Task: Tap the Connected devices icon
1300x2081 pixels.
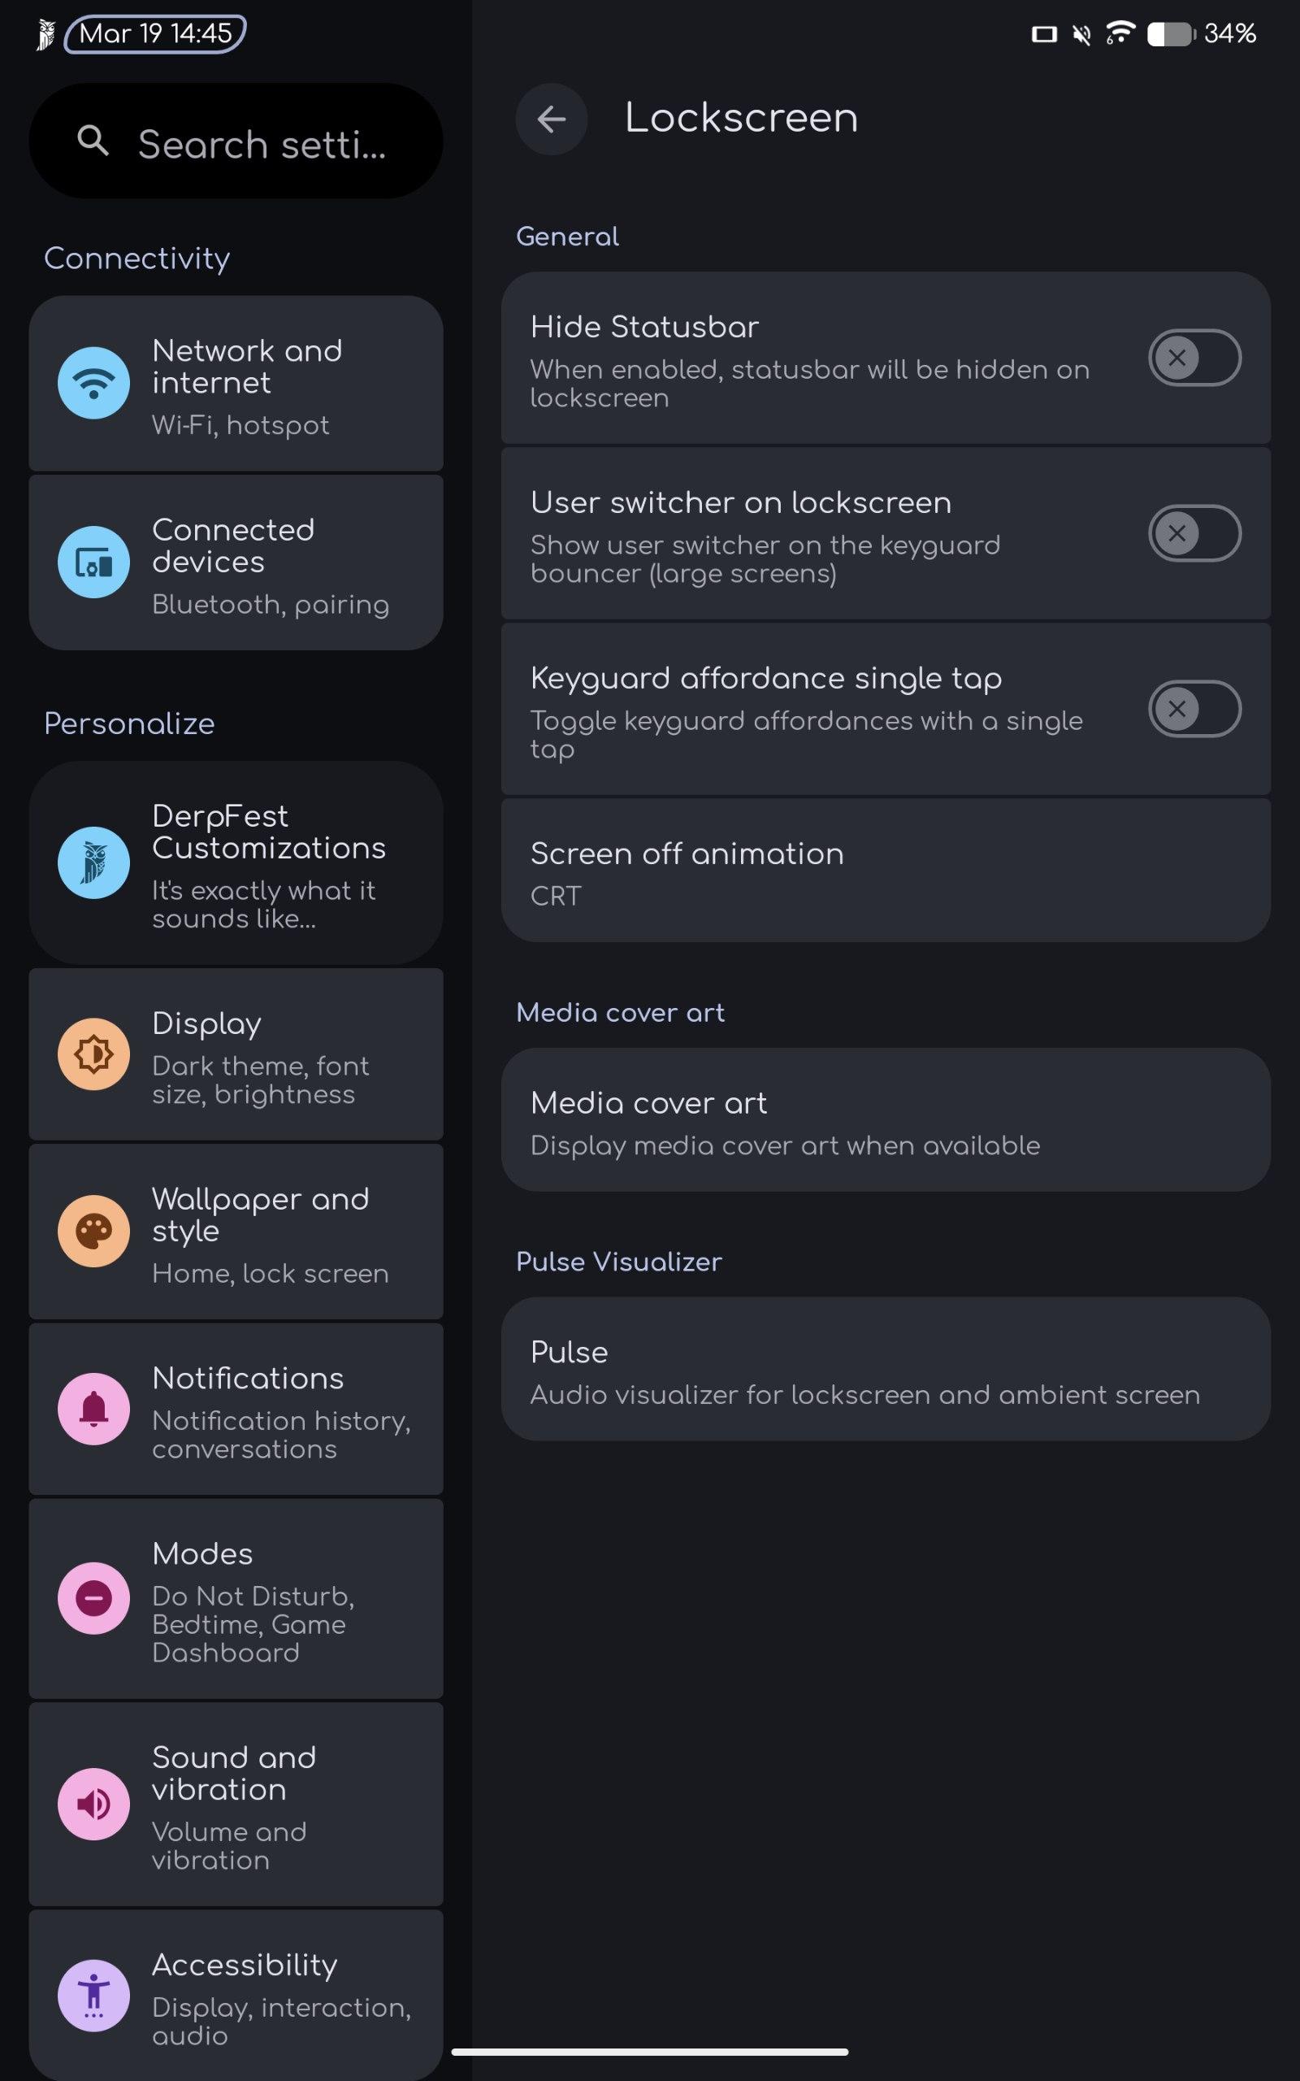Action: pyautogui.click(x=93, y=563)
